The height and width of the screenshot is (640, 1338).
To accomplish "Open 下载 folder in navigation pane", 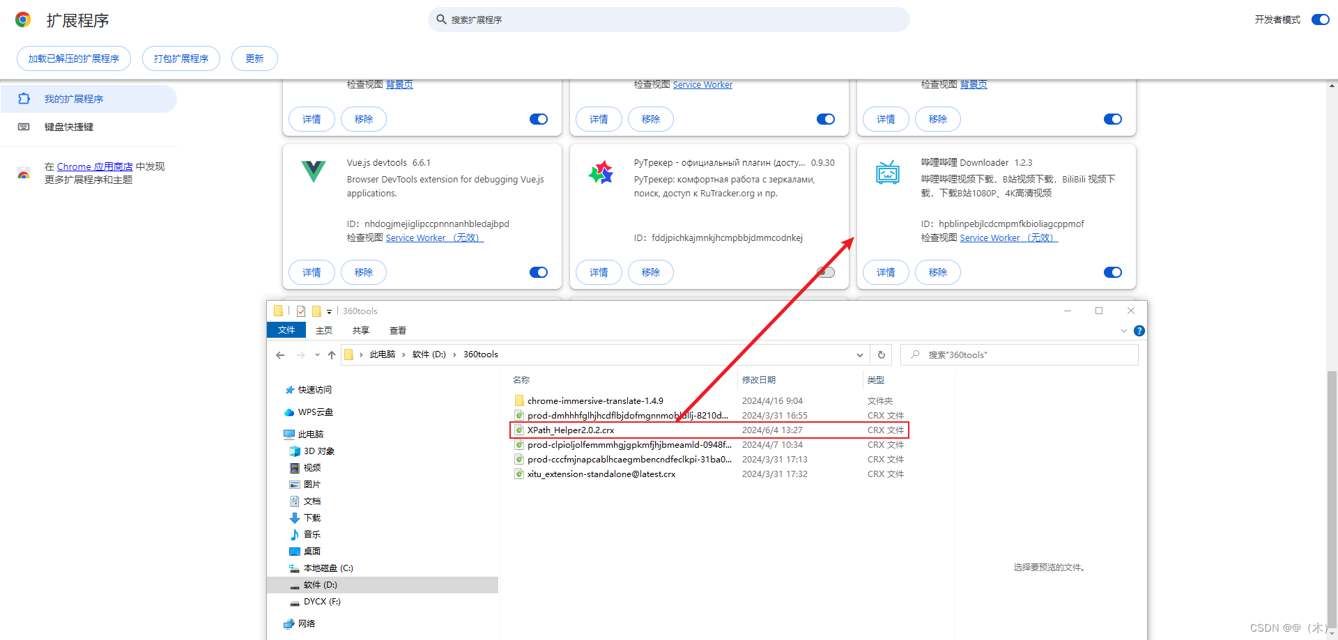I will 305,518.
